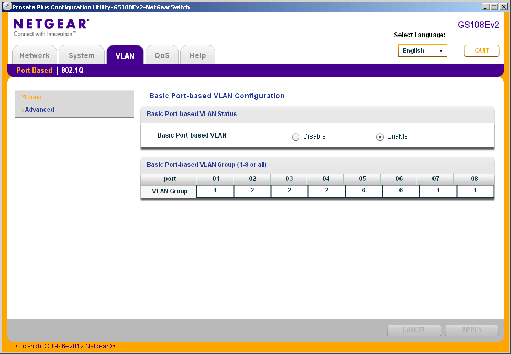Click the port 05 column header
This screenshot has width=511, height=354.
pyautogui.click(x=362, y=179)
